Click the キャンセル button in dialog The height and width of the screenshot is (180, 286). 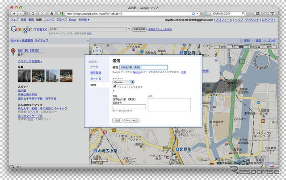[131, 121]
